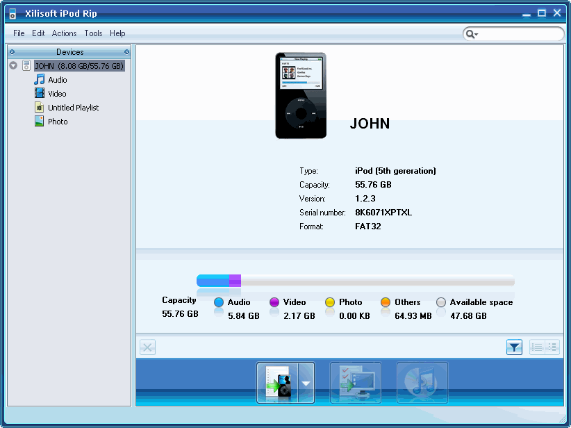Switch to list view mode
The height and width of the screenshot is (428, 571).
[537, 347]
